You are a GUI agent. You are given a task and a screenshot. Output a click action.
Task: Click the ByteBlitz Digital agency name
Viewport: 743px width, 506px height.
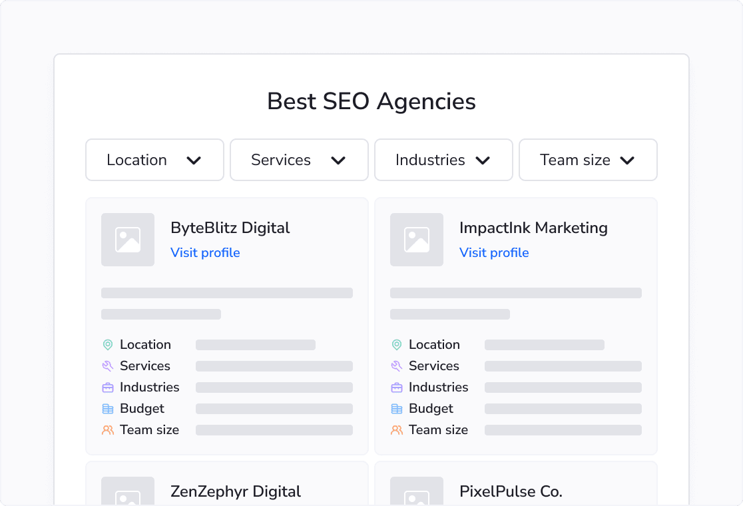pos(230,228)
